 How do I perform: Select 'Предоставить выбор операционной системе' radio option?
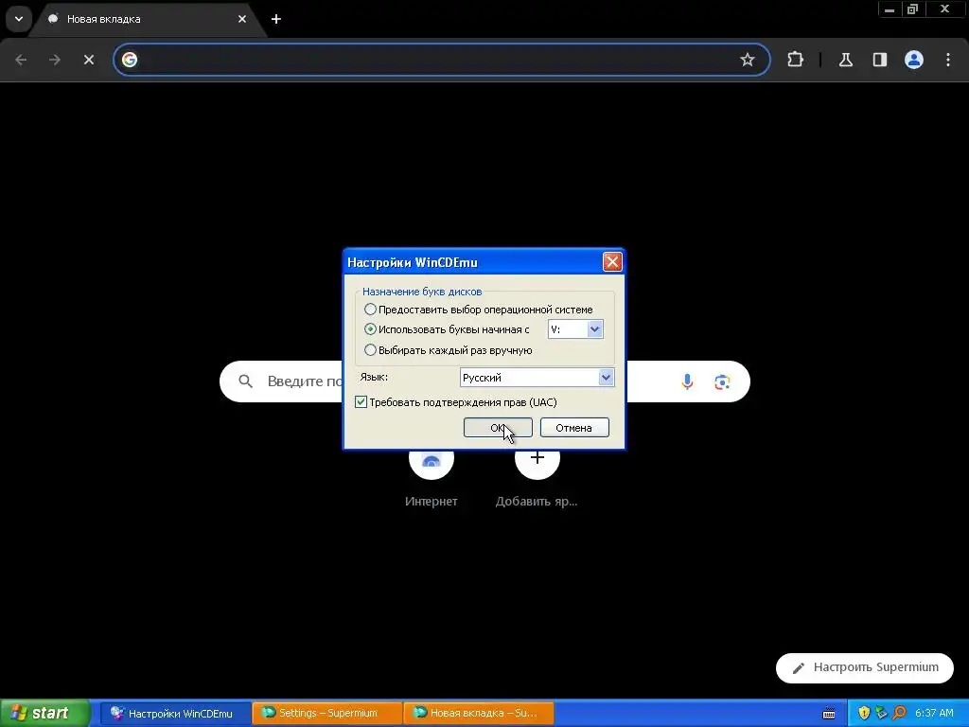tap(370, 310)
